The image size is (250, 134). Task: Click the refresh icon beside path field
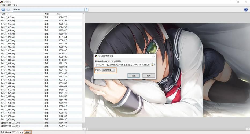coord(86,9)
